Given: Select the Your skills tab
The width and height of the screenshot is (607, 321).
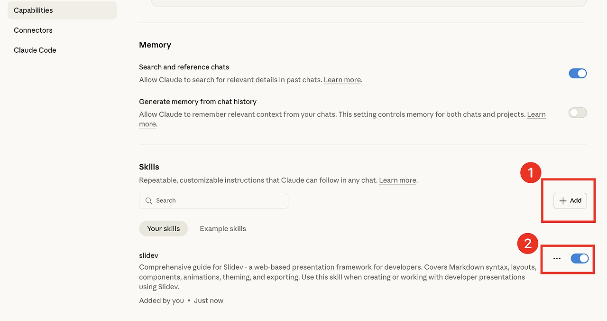Looking at the screenshot, I should click(x=163, y=229).
